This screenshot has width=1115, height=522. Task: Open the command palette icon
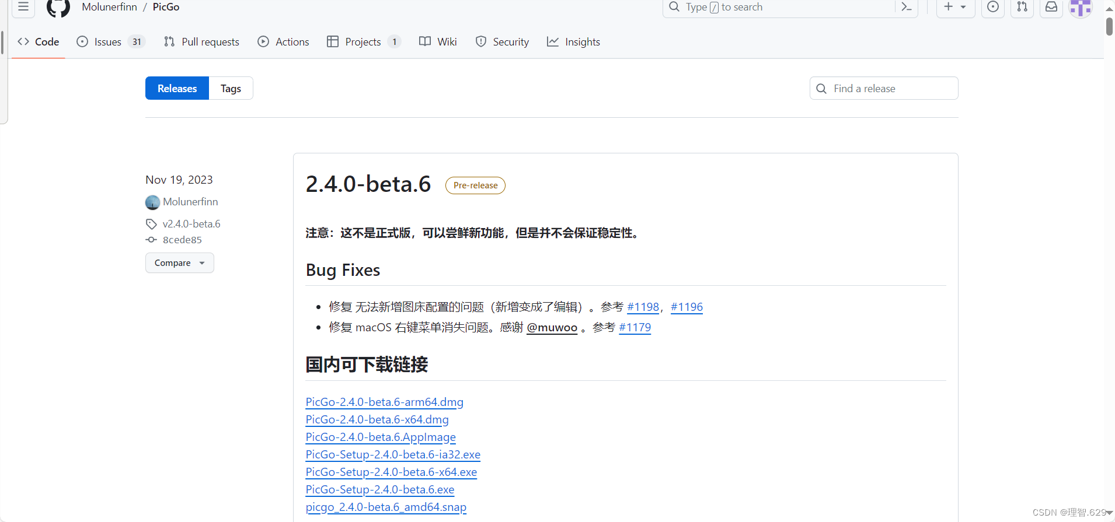click(907, 7)
